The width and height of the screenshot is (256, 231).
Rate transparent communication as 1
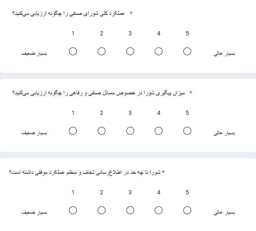point(73,210)
